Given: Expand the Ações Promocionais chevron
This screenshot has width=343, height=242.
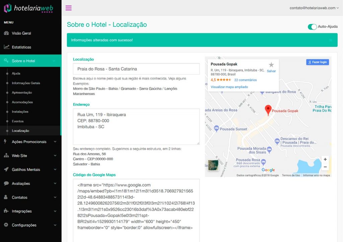Looking at the screenshot, I should click(55, 142).
